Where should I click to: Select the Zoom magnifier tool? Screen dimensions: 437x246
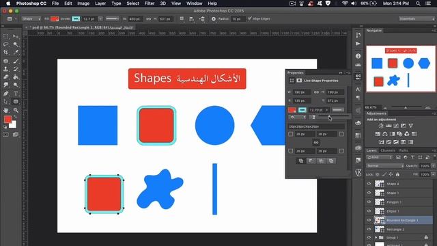(16, 110)
